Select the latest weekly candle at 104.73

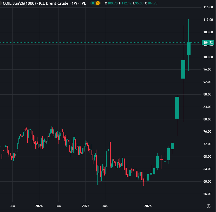pyautogui.click(x=189, y=49)
